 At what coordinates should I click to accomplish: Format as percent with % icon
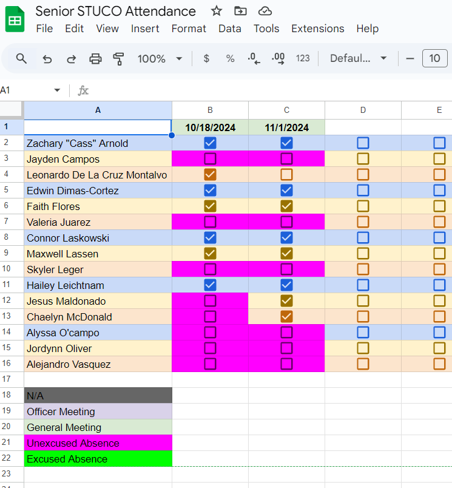click(230, 58)
